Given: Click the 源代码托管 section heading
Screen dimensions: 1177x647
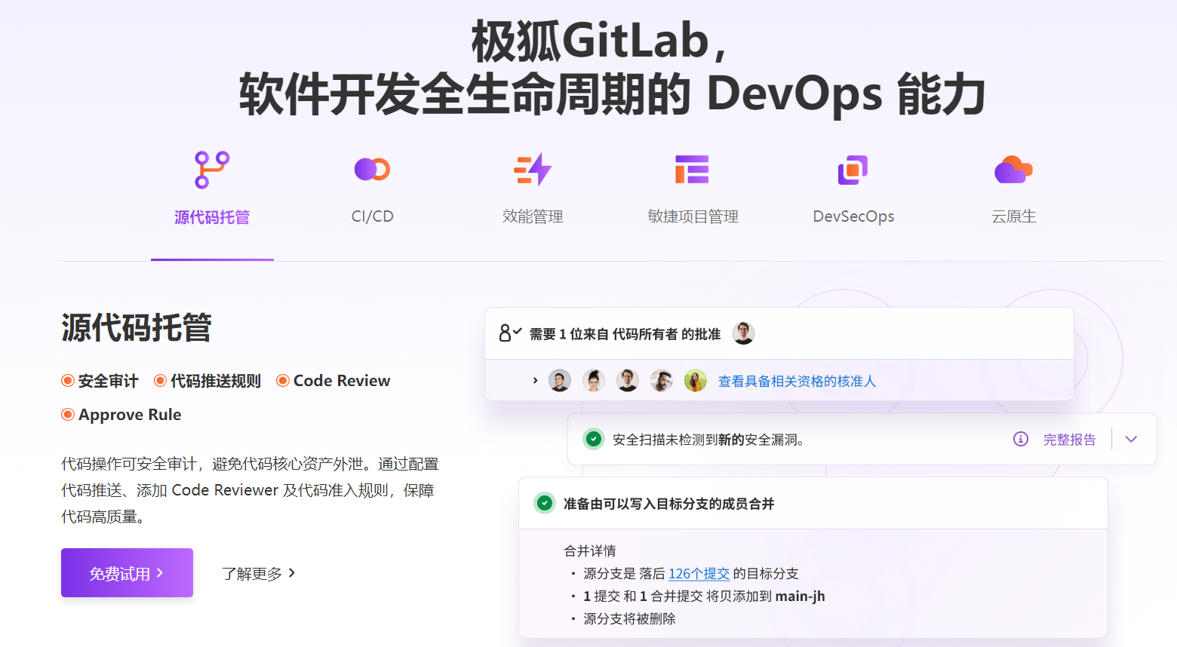Looking at the screenshot, I should coord(137,328).
